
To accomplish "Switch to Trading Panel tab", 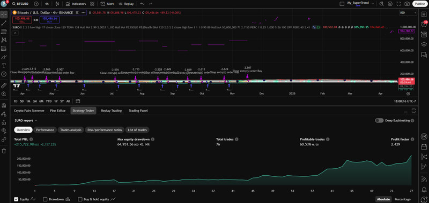I will click(x=138, y=111).
